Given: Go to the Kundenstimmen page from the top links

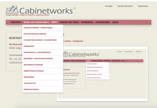Looking at the screenshot, I should (x=125, y=6).
